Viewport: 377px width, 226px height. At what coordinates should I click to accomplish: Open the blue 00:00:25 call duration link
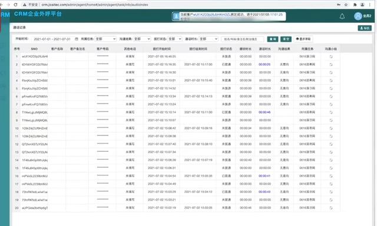[x=264, y=64]
